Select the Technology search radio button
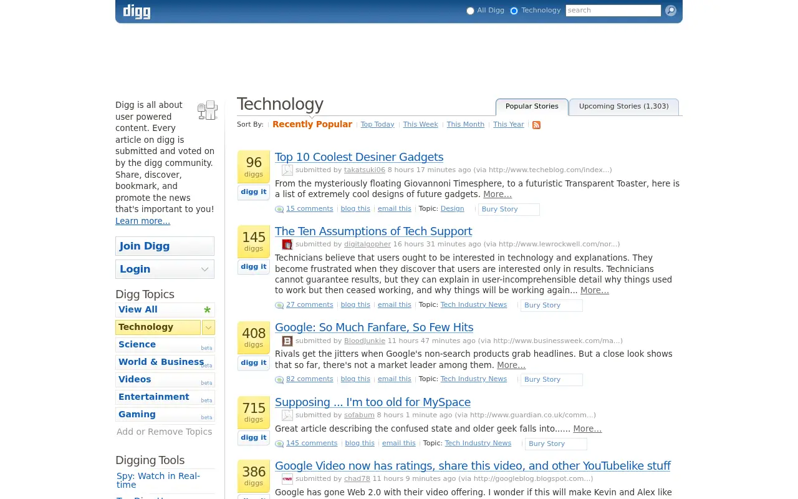 pyautogui.click(x=514, y=11)
